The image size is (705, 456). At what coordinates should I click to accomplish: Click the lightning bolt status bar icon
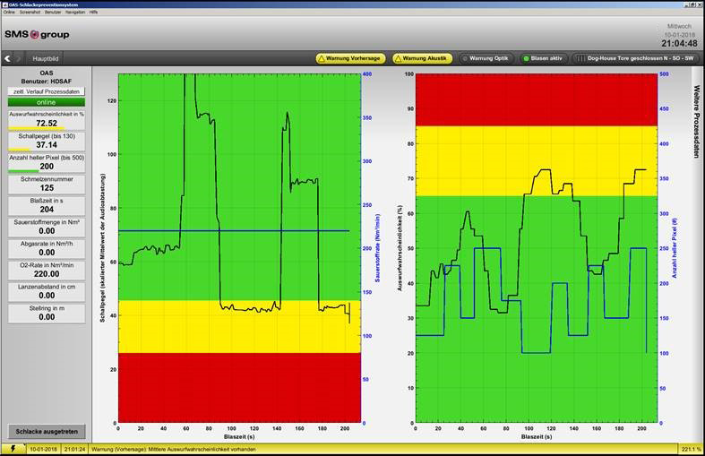coord(13,449)
